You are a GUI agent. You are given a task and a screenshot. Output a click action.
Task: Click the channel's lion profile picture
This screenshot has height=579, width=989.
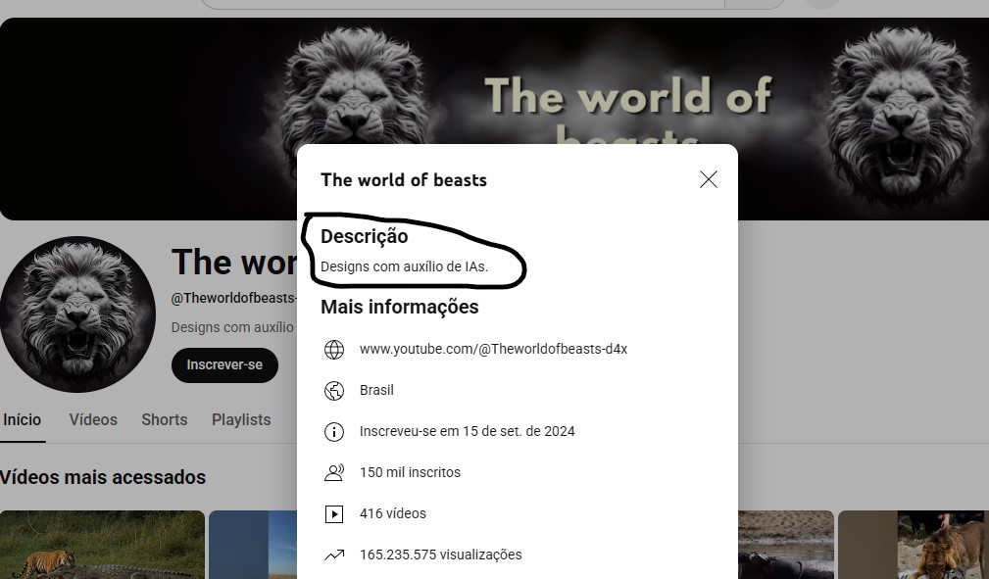(x=77, y=314)
